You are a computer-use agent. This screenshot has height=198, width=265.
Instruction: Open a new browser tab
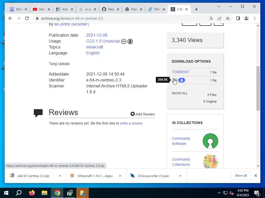pos(196,9)
